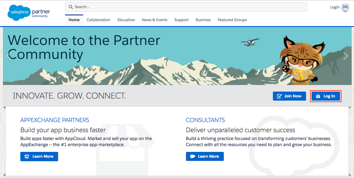
Task: Click the bobcat mascot in the banner
Action: (302, 60)
